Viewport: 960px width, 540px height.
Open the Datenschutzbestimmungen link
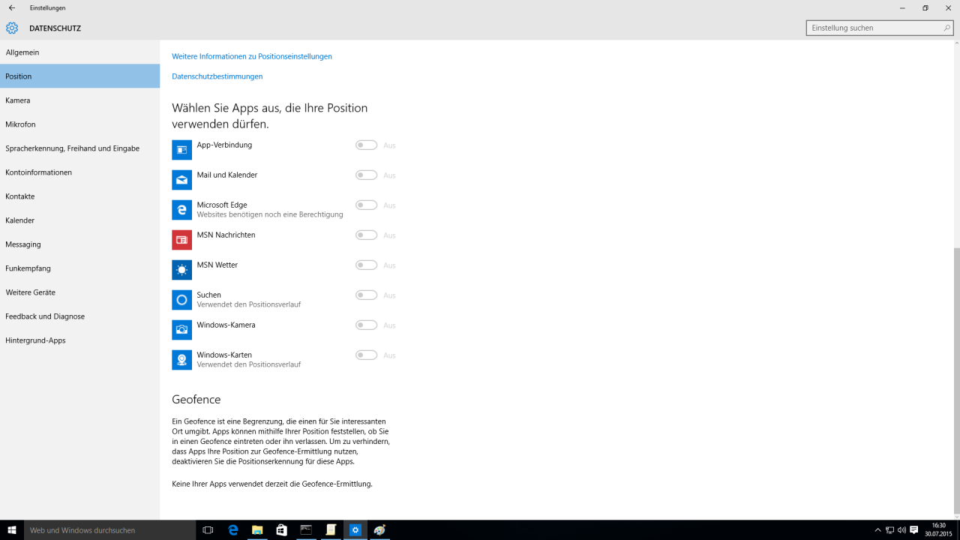pyautogui.click(x=217, y=76)
